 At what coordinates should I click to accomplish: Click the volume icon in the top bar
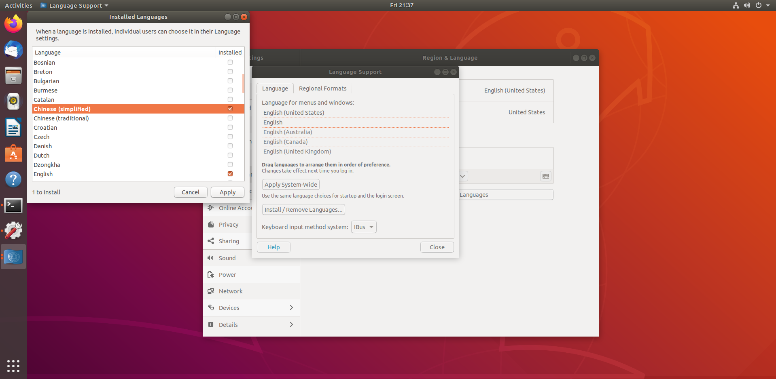747,5
